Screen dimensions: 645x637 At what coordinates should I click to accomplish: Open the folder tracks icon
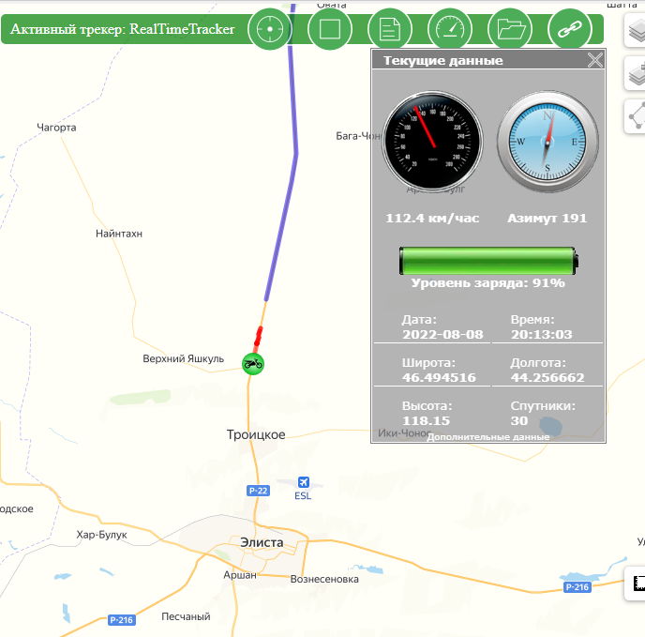(x=510, y=29)
